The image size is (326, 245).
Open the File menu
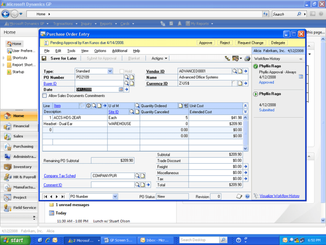tap(47, 50)
